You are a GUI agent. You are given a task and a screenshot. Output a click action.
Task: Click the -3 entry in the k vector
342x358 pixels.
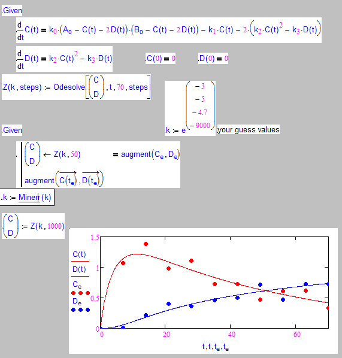click(200, 86)
